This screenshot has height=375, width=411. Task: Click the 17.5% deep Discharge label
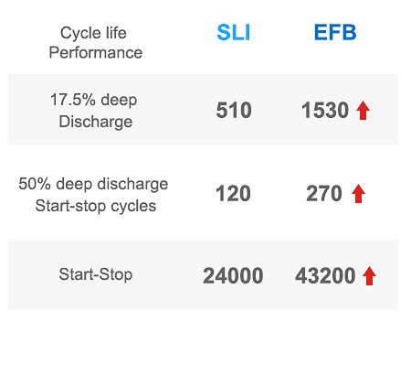point(94,111)
